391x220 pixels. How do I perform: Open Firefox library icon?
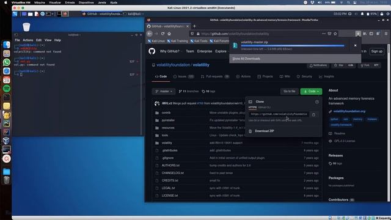(365, 34)
